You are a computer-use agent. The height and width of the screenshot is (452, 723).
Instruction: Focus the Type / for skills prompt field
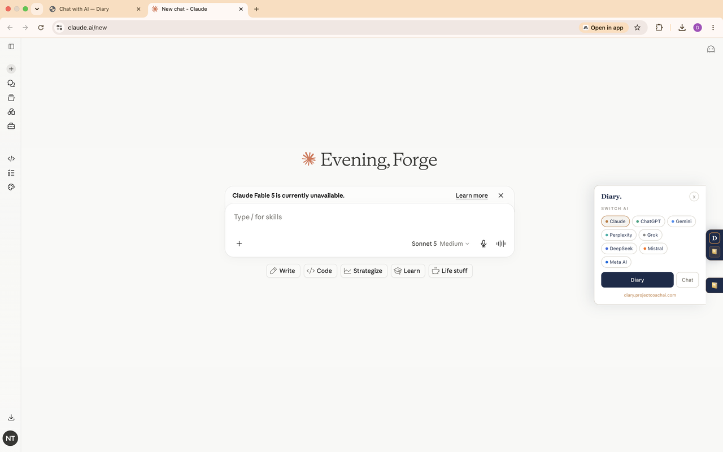(x=369, y=217)
